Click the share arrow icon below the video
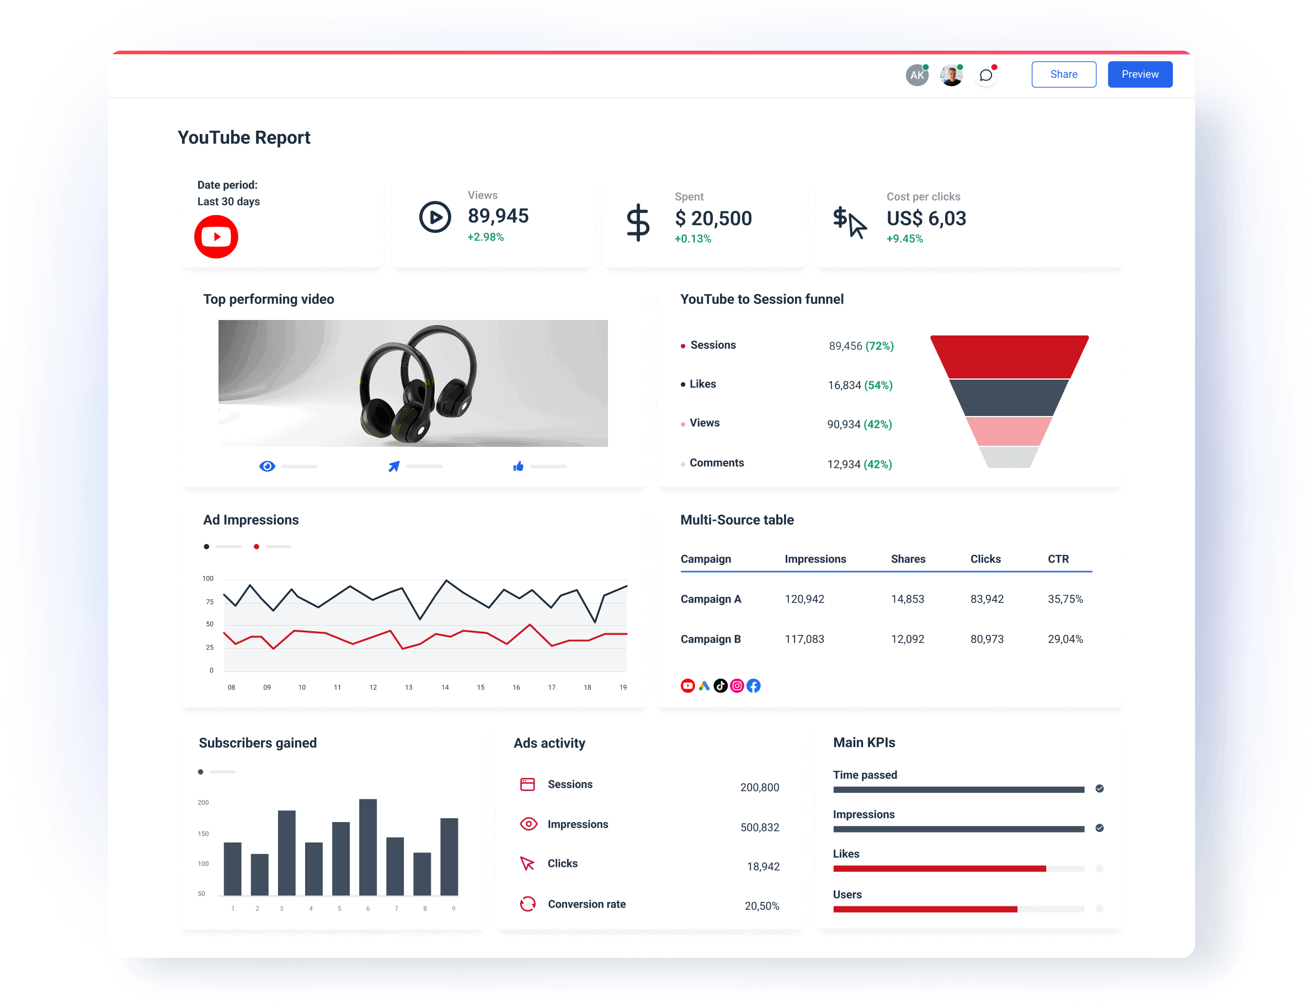1312x1008 pixels. tap(393, 466)
